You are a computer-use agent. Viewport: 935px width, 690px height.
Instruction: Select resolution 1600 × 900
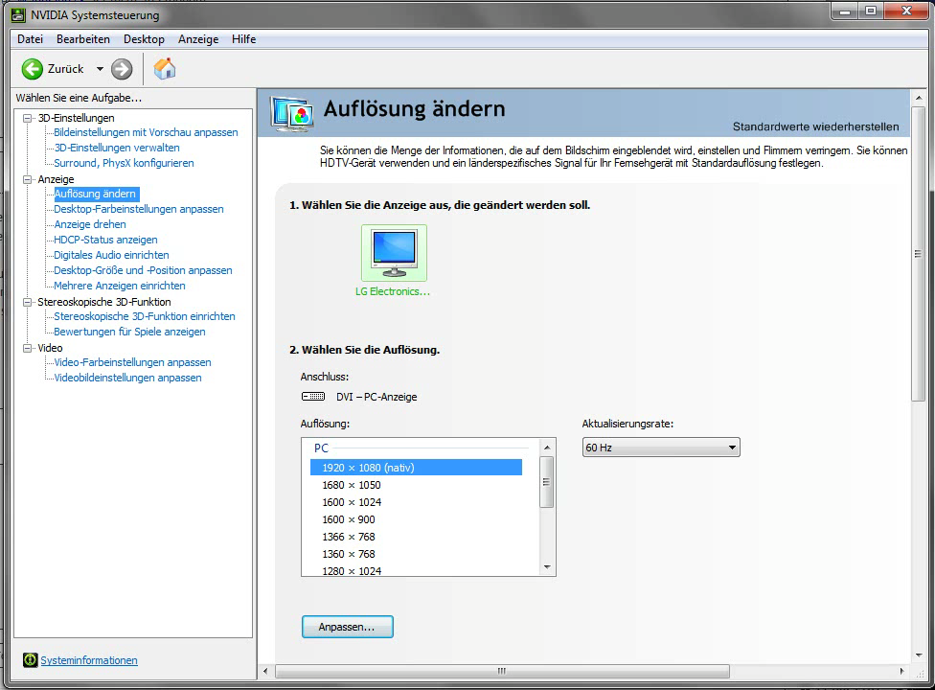pos(416,519)
